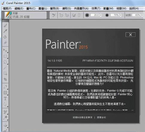Click the brush size value field 20.0
Image resolution: width=145 pixels, height=132 pixels.
coord(95,15)
